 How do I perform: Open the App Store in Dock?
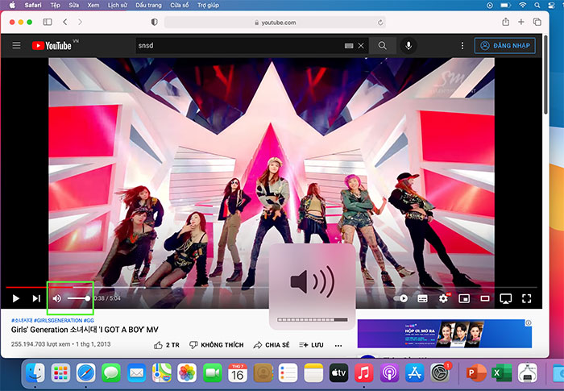(x=414, y=372)
